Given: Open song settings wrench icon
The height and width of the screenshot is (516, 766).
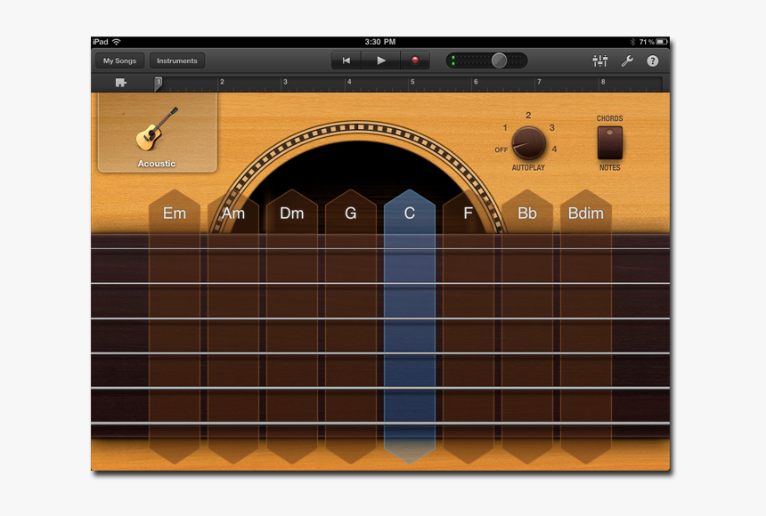Looking at the screenshot, I should pyautogui.click(x=627, y=60).
